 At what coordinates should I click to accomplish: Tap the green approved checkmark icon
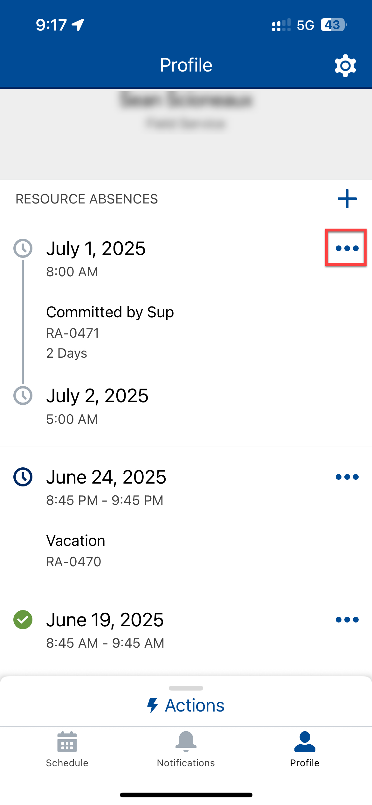point(23,620)
